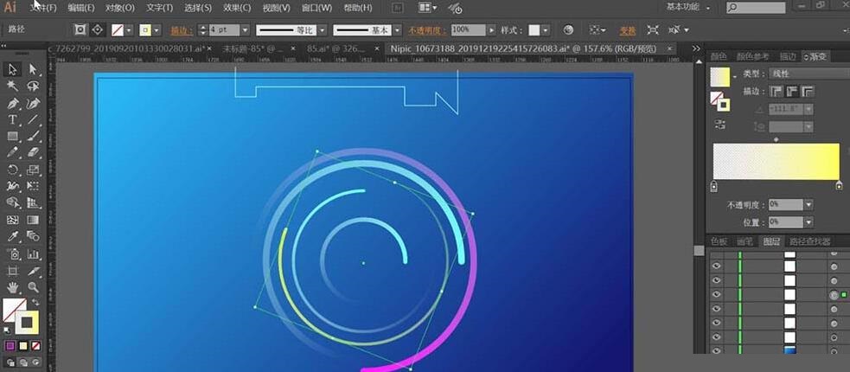Image resolution: width=850 pixels, height=372 pixels.
Task: Switch to the 颜色参考 panel tab
Action: point(752,56)
